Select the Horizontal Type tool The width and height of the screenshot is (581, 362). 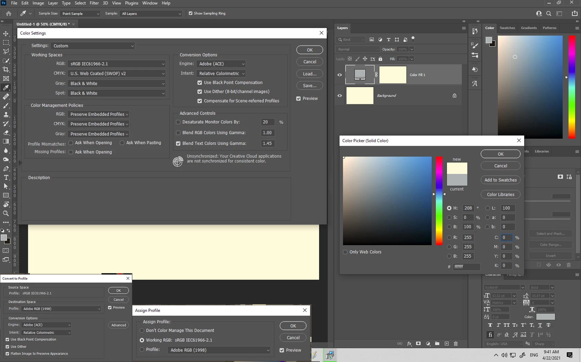click(x=6, y=177)
